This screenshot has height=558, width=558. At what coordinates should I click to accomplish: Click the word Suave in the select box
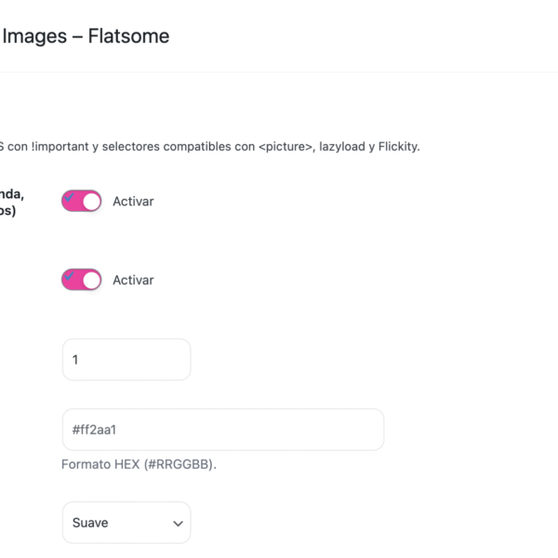90,523
